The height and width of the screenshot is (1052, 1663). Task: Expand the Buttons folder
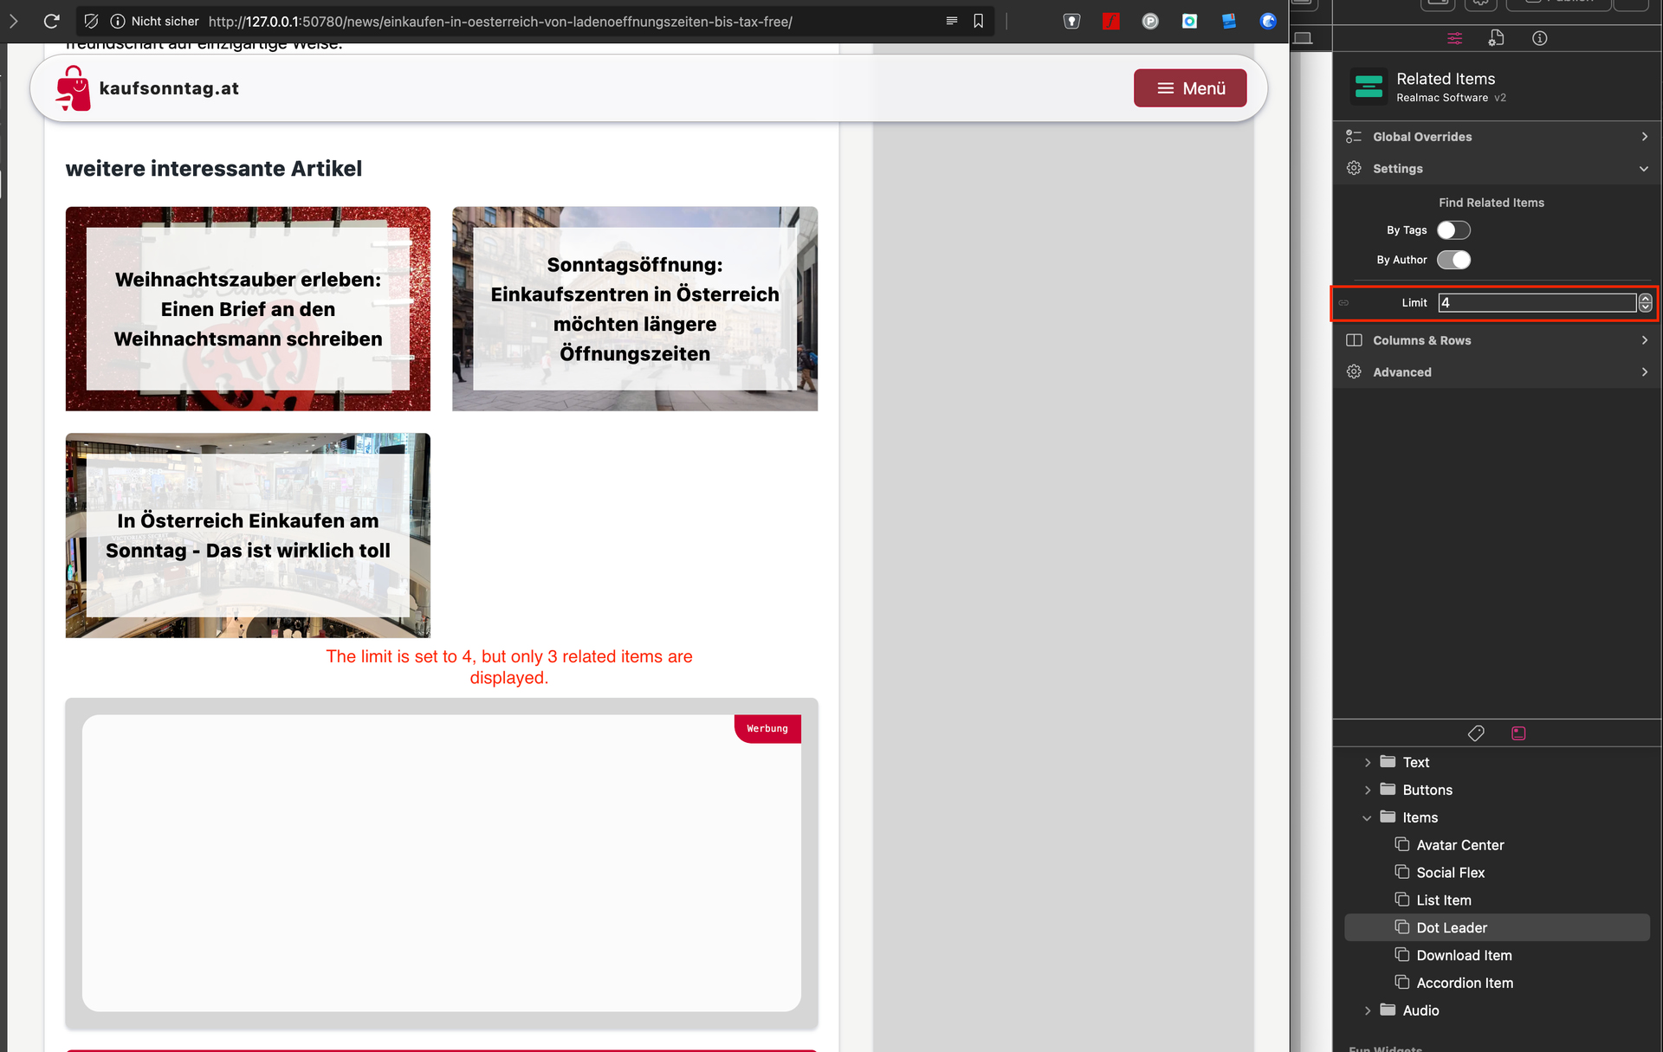tap(1367, 790)
